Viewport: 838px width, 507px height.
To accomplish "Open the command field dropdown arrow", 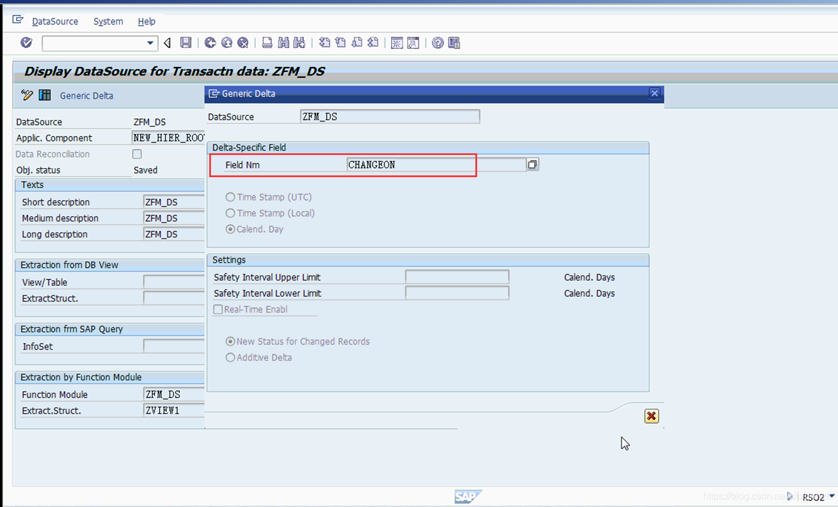I will coord(150,43).
